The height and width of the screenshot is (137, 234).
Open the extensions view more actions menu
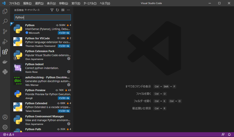[x=68, y=10]
